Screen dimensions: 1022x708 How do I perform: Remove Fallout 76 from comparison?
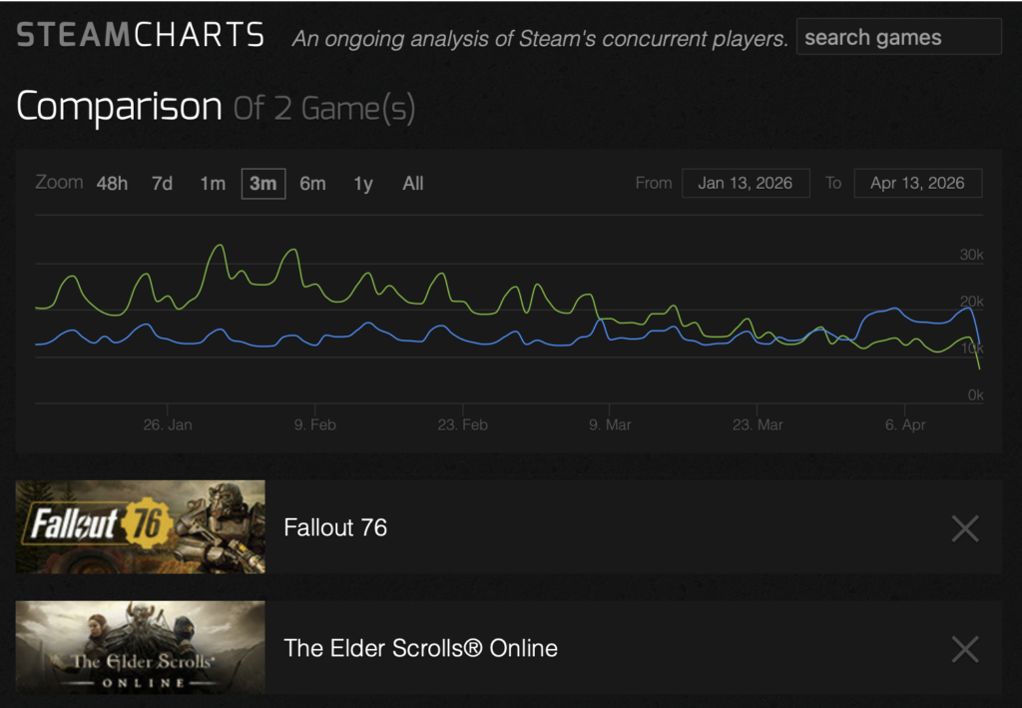[964, 528]
